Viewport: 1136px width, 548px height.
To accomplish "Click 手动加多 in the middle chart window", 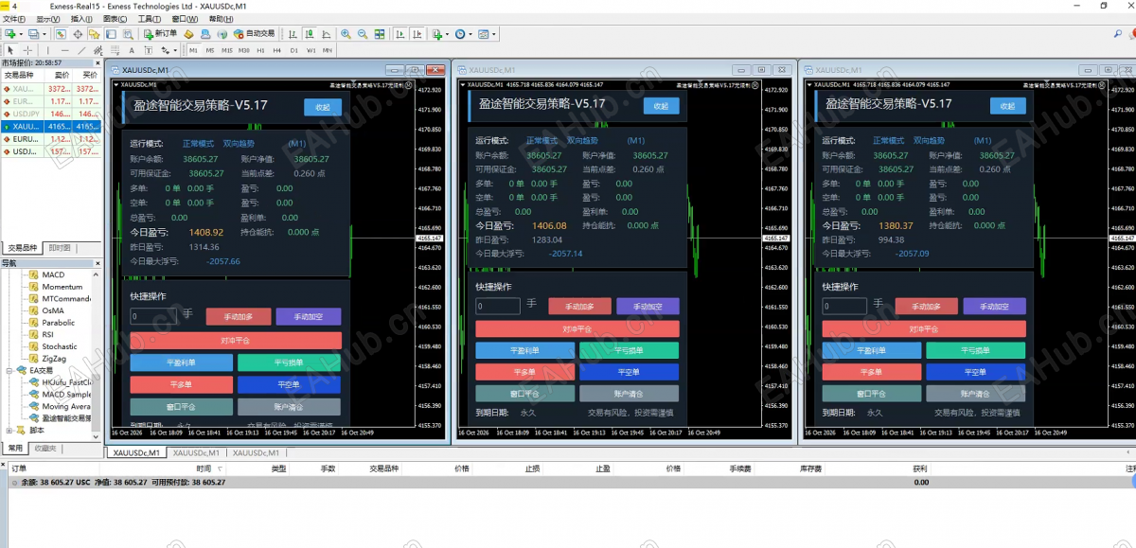I will click(579, 306).
